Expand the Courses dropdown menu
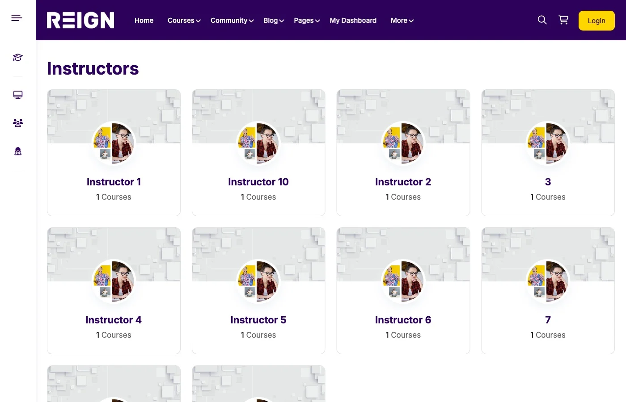626x402 pixels. 184,21
